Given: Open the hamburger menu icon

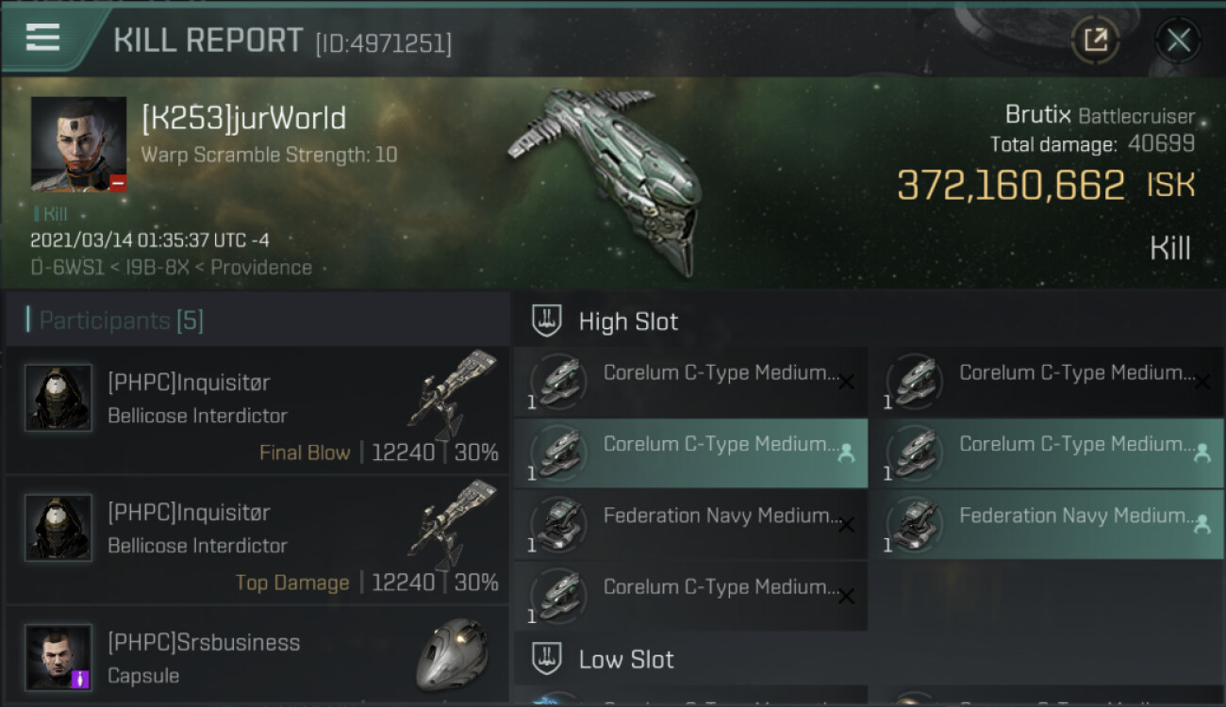Looking at the screenshot, I should point(42,38).
